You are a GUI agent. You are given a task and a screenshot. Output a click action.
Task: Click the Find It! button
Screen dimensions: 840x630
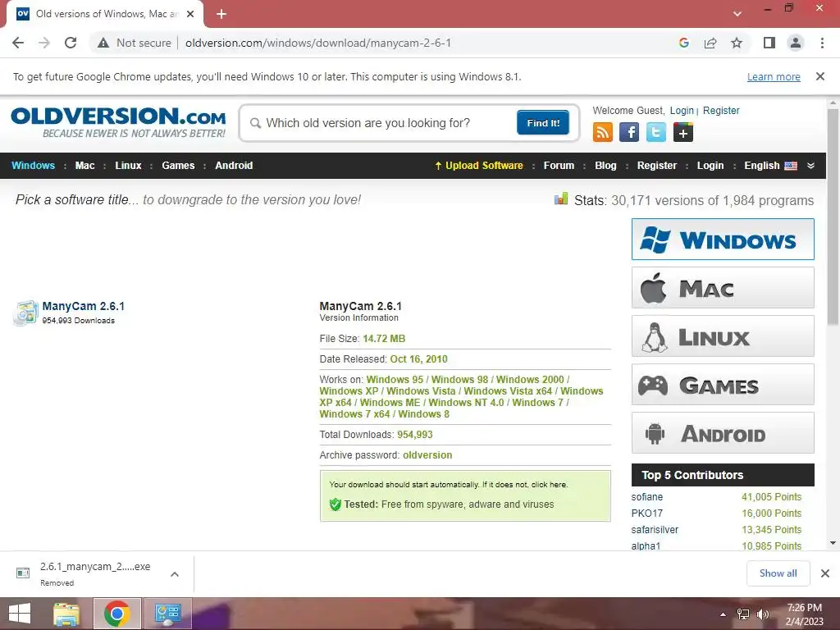pyautogui.click(x=543, y=123)
